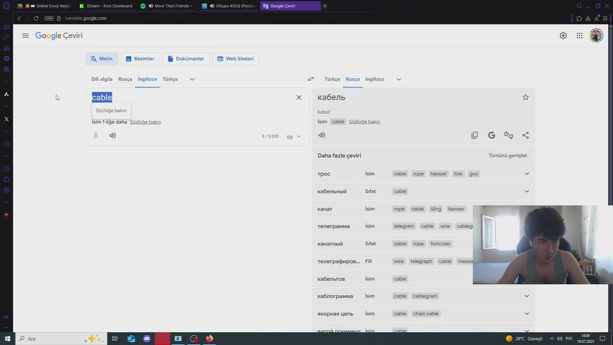Open Firefox from the taskbar
Screen dimensions: 613x345
209,339
